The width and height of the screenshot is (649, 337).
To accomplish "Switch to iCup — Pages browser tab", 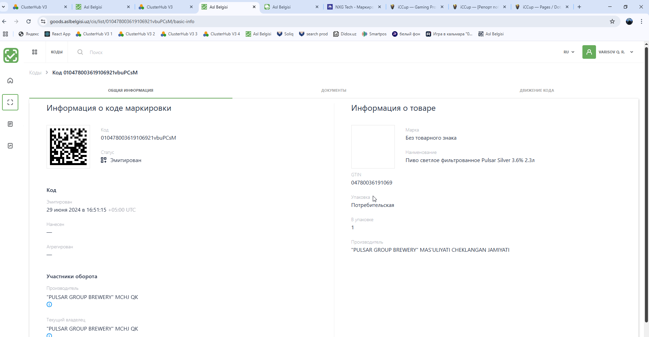I will point(542,7).
